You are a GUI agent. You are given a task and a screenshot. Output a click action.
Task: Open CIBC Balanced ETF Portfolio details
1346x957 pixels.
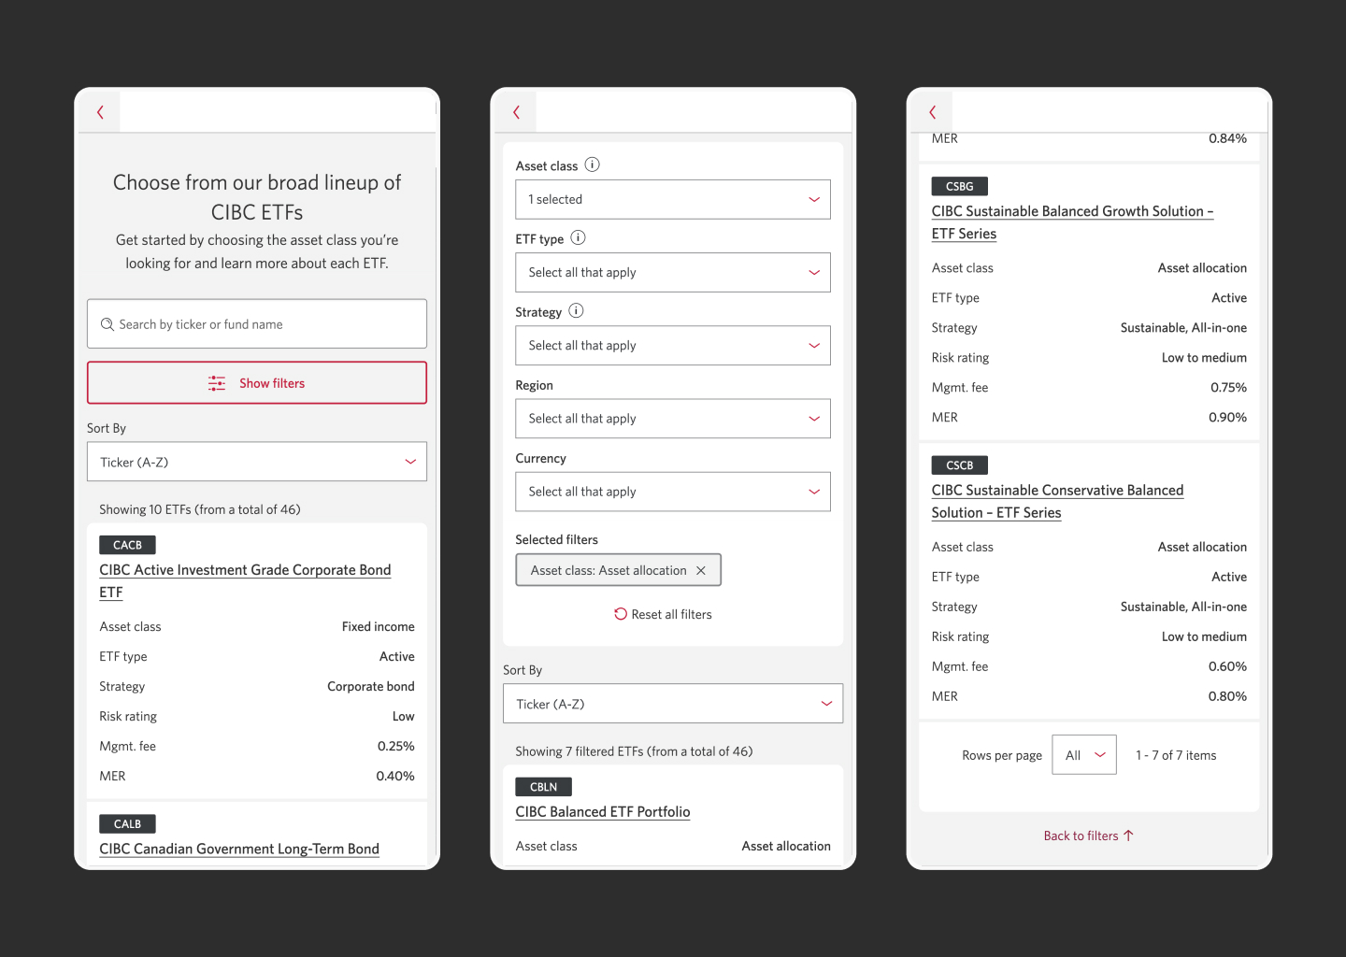tap(602, 811)
